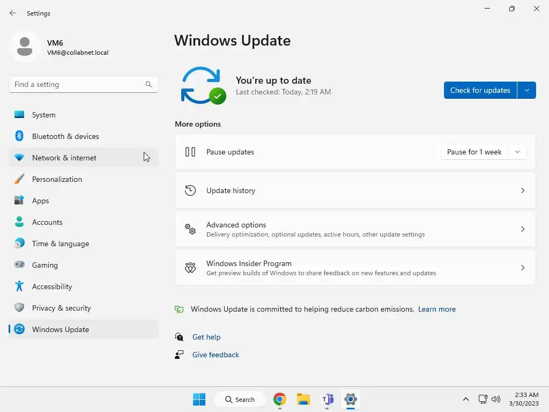Launch Microsoft Teams from the taskbar

pyautogui.click(x=328, y=399)
